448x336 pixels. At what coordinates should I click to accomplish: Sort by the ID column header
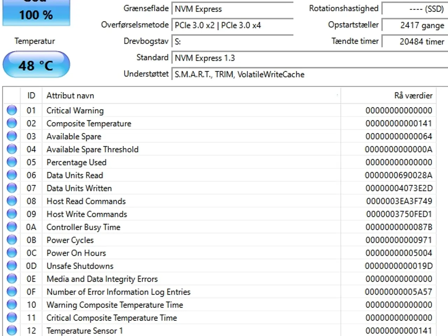coord(31,96)
